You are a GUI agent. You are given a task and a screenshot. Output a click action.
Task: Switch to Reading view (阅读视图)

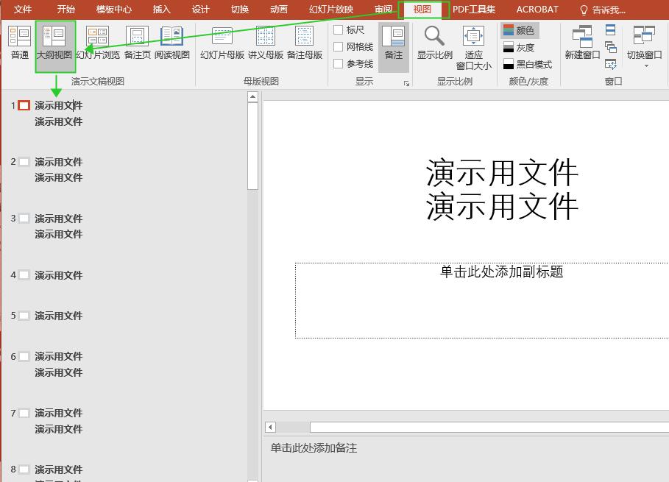point(172,43)
